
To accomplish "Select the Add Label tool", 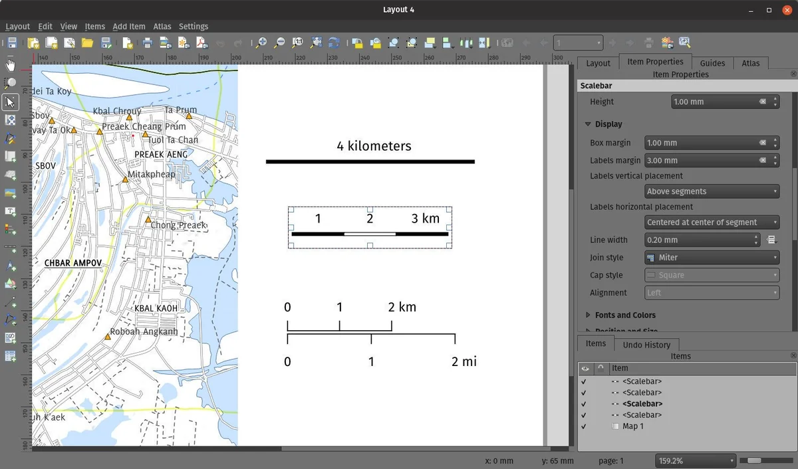I will [10, 211].
